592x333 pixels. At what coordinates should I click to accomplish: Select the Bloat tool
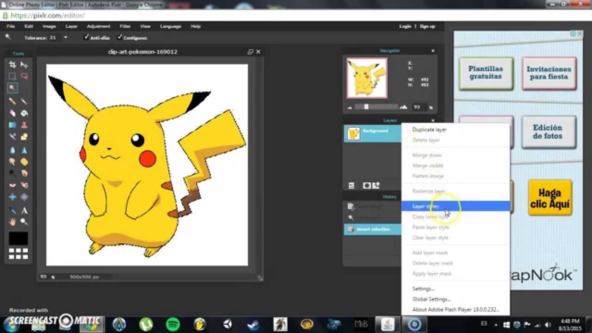point(12,197)
